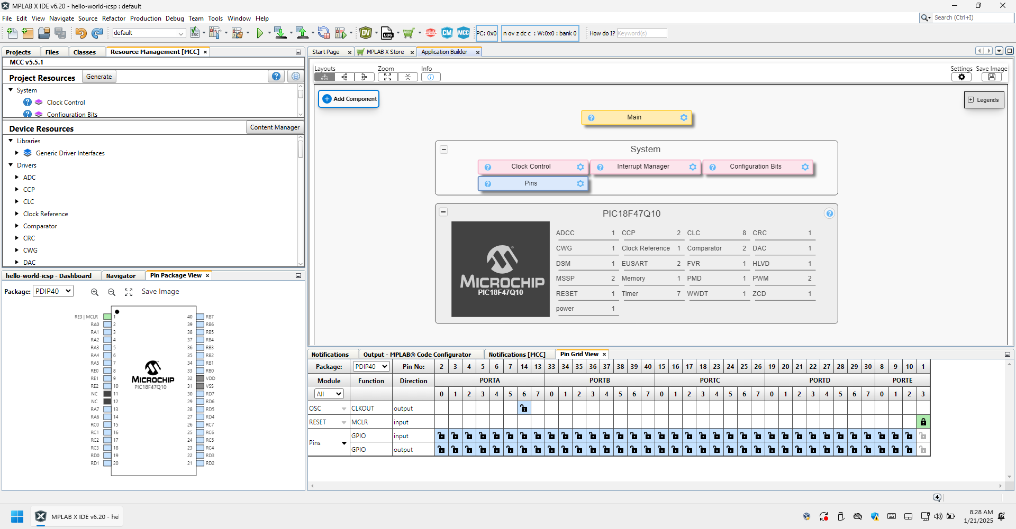Open the Package dropdown in Pin Package View
Image resolution: width=1016 pixels, height=529 pixels.
53,291
